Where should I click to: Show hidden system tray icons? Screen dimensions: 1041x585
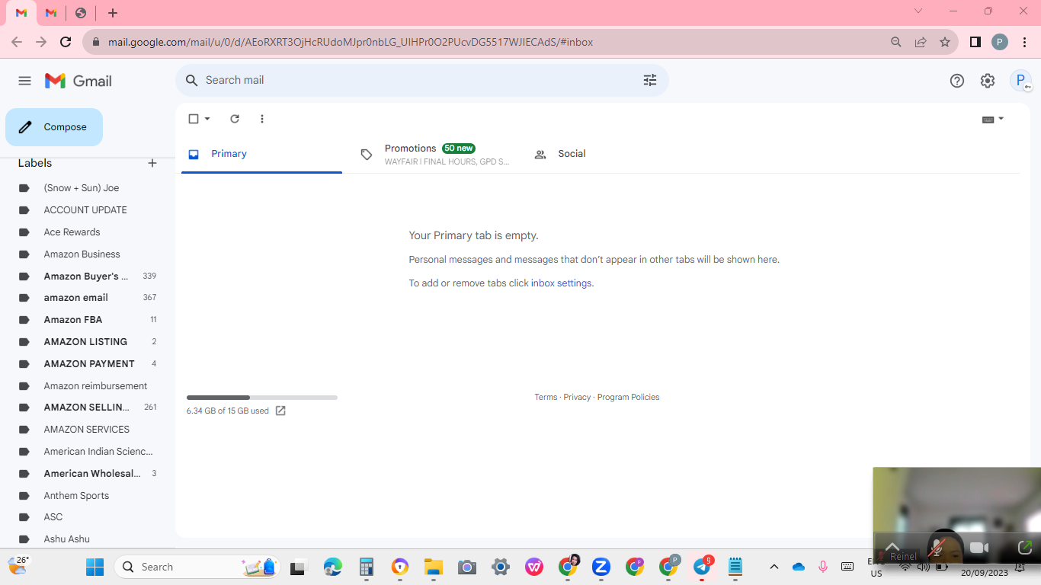click(x=774, y=567)
